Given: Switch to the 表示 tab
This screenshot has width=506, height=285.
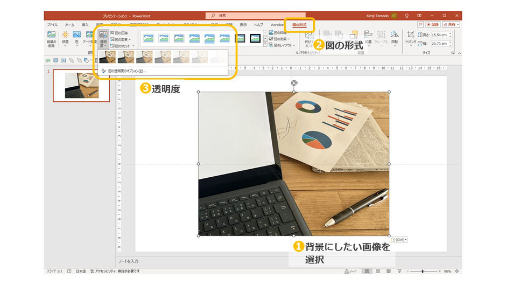Looking at the screenshot, I should point(243,25).
